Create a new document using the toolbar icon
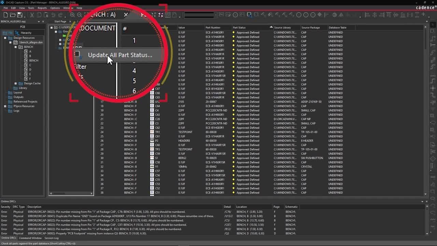This screenshot has width=437, height=246. 5,15
